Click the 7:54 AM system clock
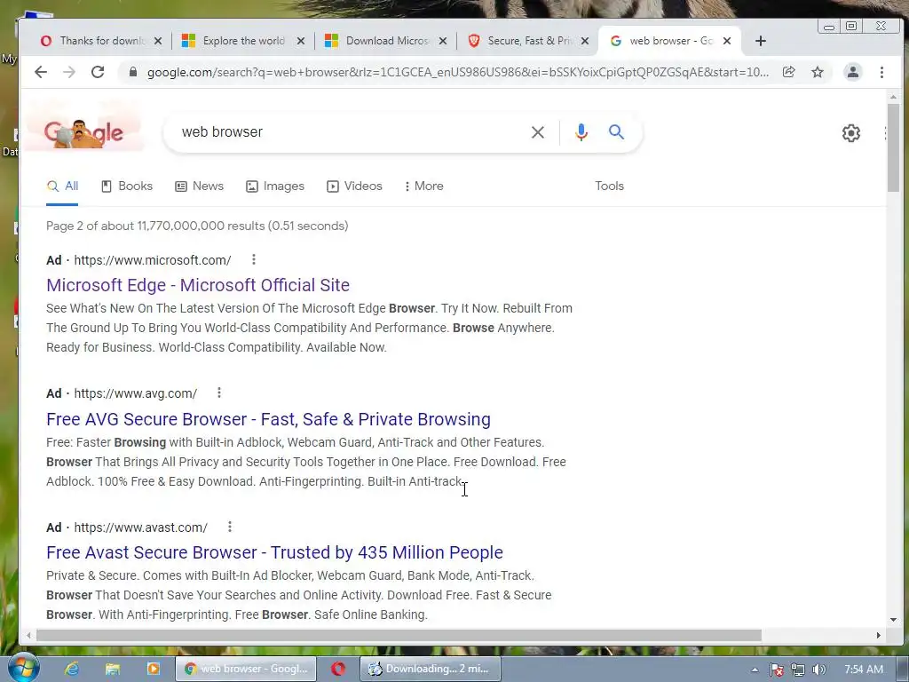909x682 pixels. coord(864,670)
